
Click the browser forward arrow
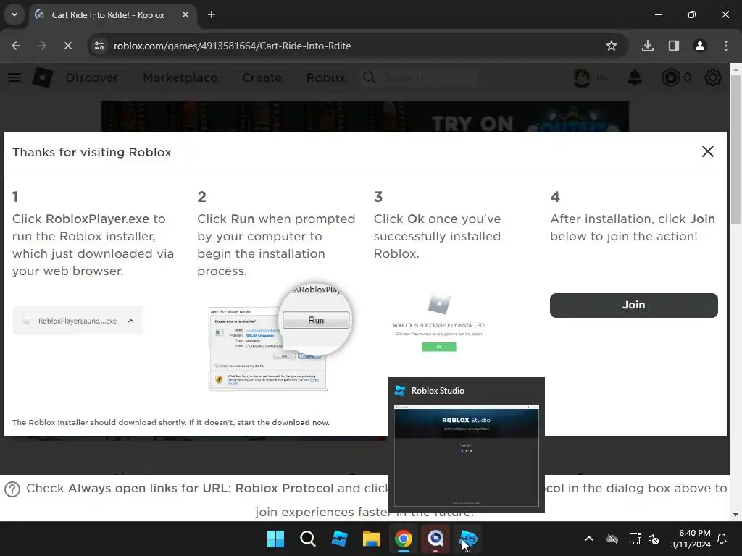[x=42, y=46]
